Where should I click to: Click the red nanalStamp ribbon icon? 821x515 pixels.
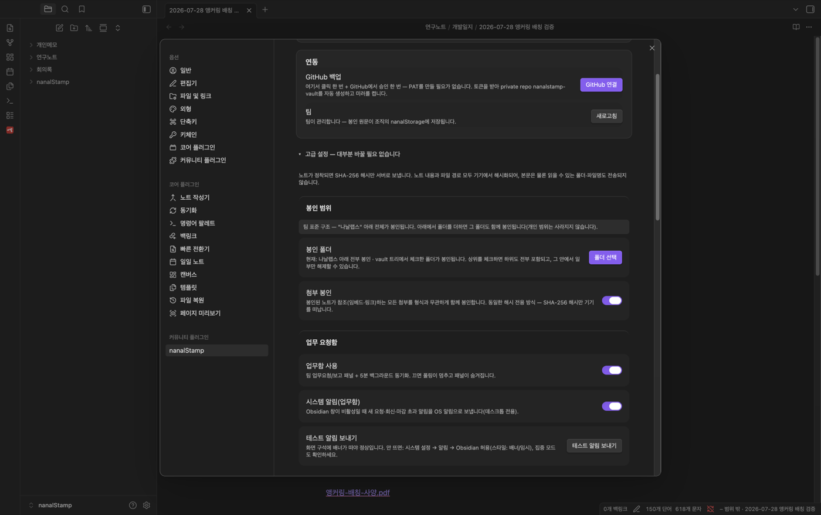(10, 130)
